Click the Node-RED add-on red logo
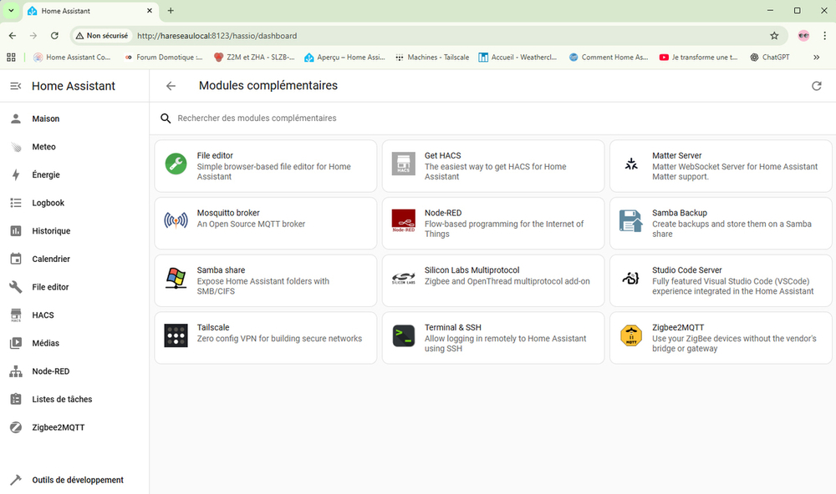Image resolution: width=836 pixels, height=494 pixels. (x=404, y=220)
